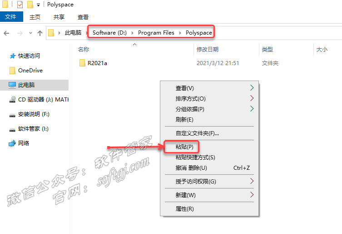
Task: Click the 软件管家 (I:) drive icon
Action: 12,130
